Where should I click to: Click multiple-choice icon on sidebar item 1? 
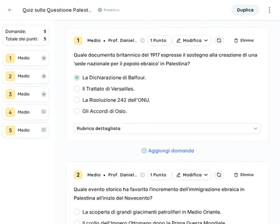pos(44,58)
